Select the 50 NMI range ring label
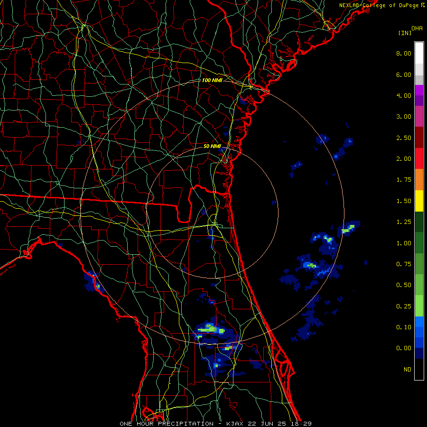Screen dimensions: 427x427 tap(212, 146)
